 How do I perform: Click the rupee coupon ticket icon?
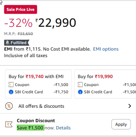pyautogui.click(x=9, y=124)
